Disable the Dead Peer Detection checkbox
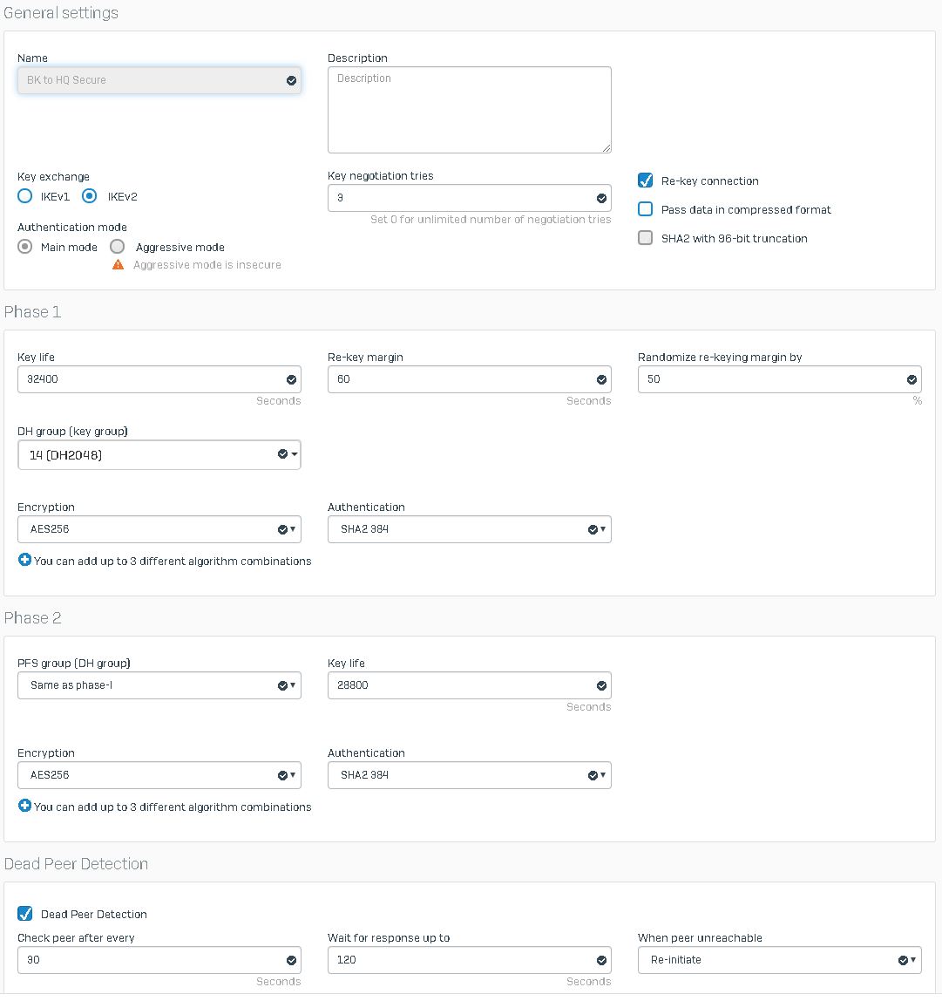The width and height of the screenshot is (942, 1001). click(x=25, y=914)
